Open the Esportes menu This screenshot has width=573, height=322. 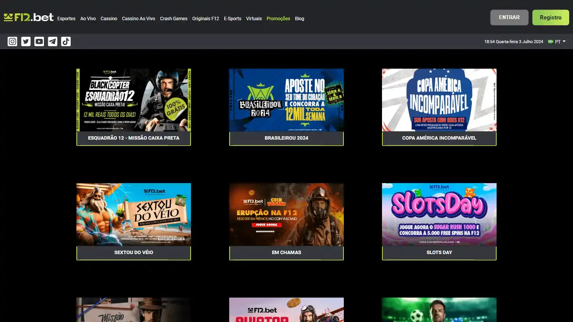(66, 18)
